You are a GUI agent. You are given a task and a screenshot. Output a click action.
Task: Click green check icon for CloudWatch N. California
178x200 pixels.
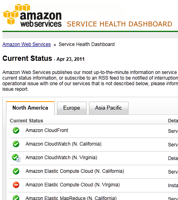click(16, 144)
